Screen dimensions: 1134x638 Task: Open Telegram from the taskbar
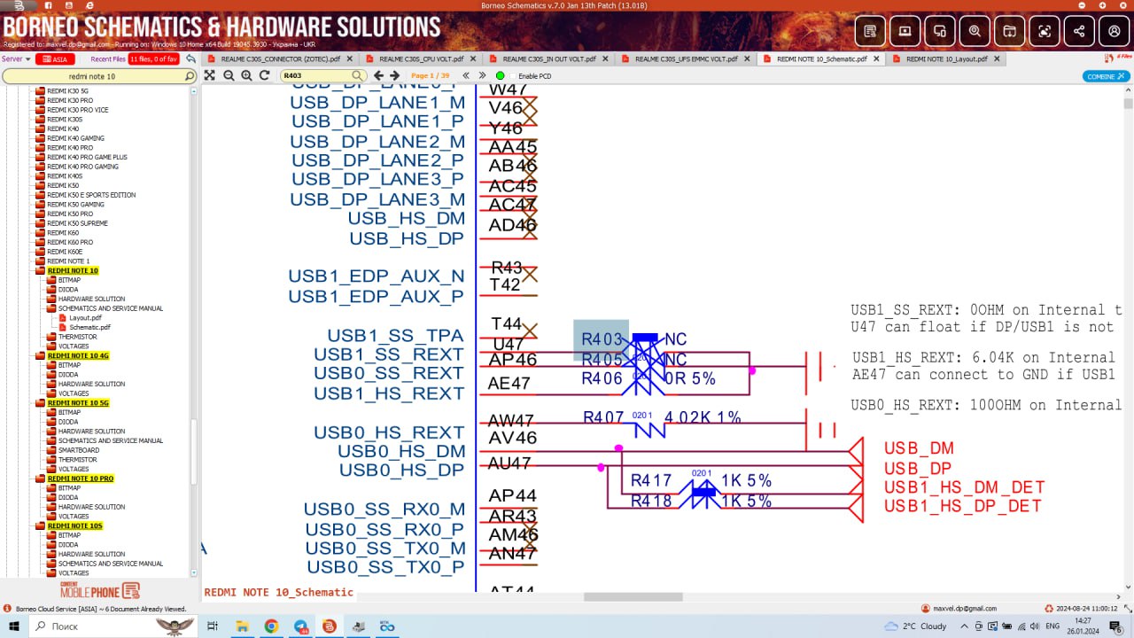coord(300,626)
